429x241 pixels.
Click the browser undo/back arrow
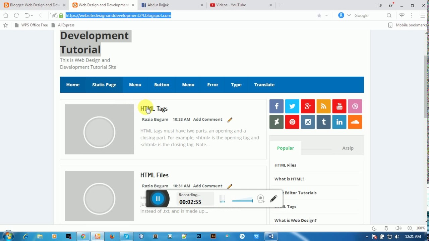pyautogui.click(x=27, y=15)
